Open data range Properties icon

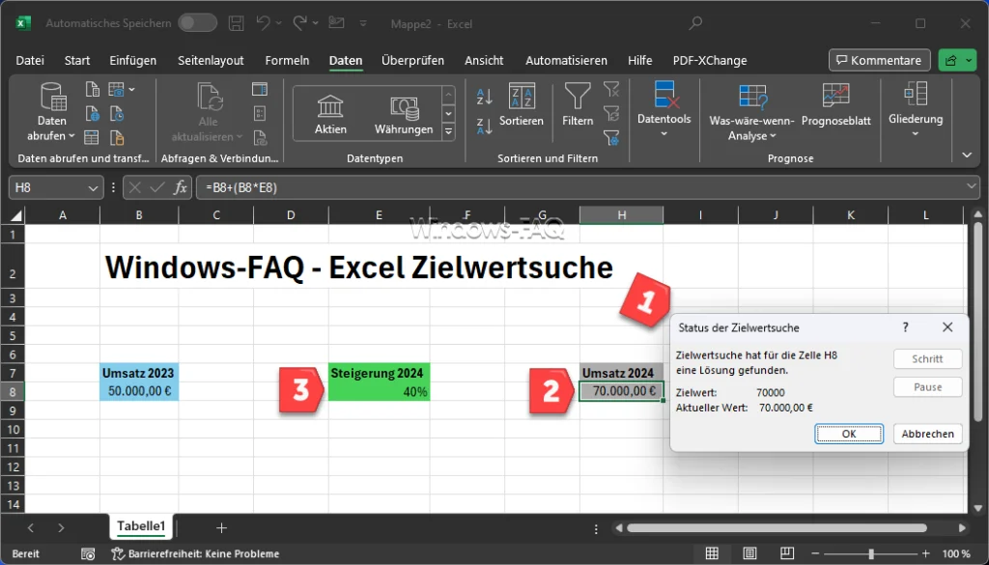coord(260,114)
